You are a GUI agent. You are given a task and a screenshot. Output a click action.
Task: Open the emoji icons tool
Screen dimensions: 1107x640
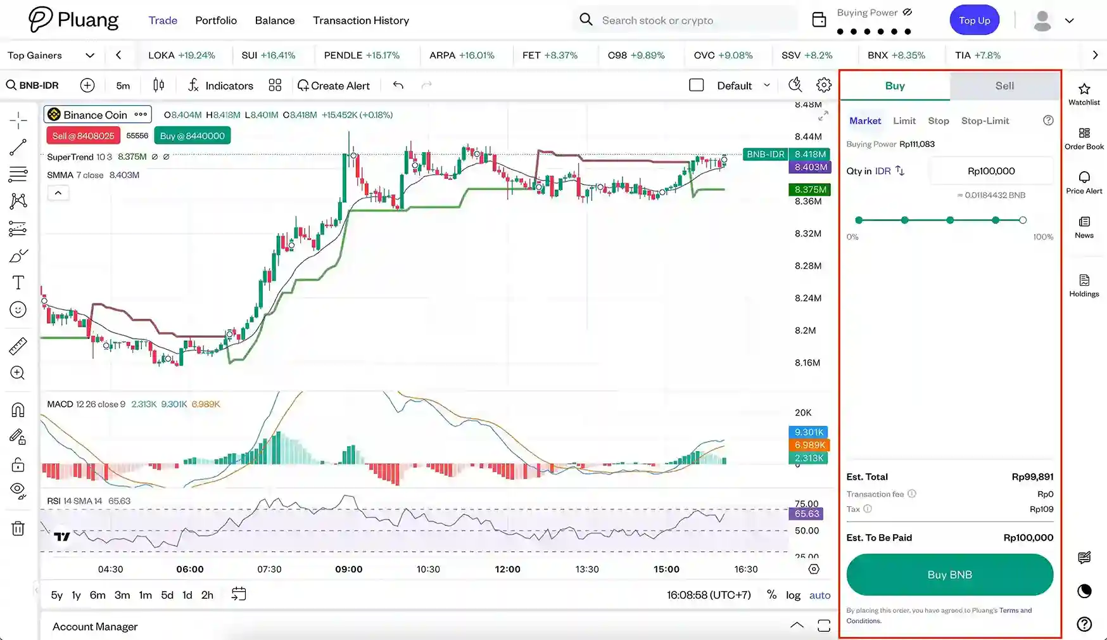tap(18, 310)
